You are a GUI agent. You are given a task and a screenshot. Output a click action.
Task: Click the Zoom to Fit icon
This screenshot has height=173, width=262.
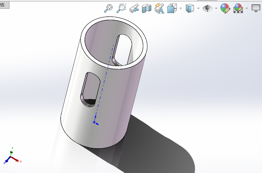tap(109, 8)
